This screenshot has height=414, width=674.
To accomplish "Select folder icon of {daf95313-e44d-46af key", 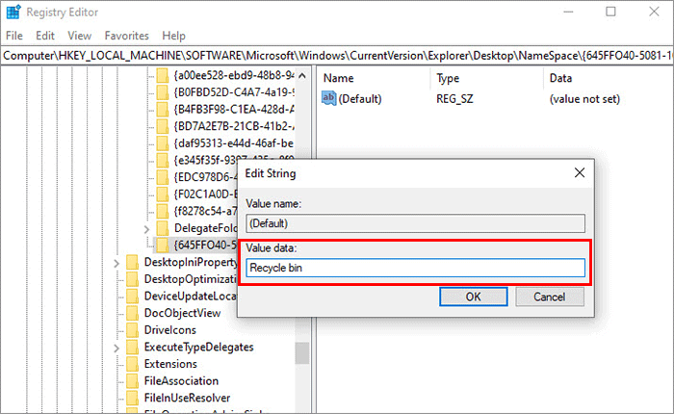I will (x=163, y=143).
